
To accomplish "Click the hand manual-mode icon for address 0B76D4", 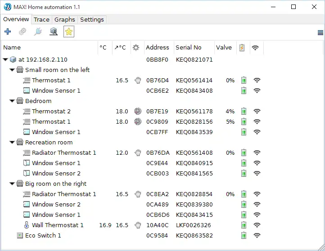I will (138, 81).
